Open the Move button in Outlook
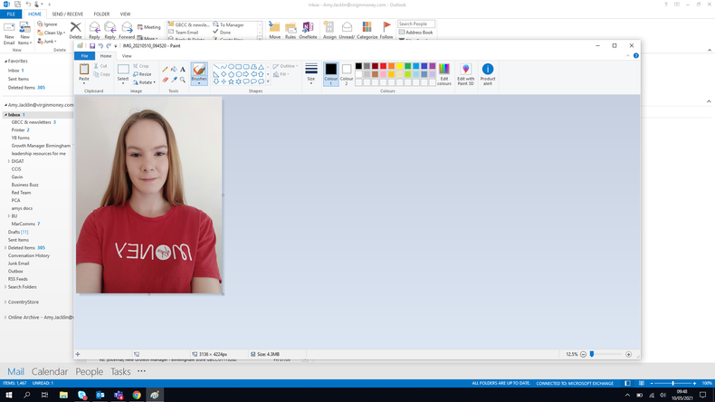 pos(274,30)
